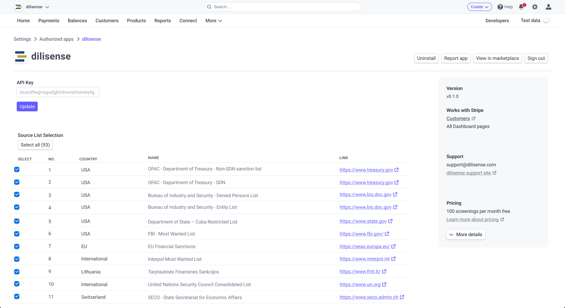The width and height of the screenshot is (565, 308).
Task: Open the treasury.gov external link icon on row 2
Action: click(397, 182)
